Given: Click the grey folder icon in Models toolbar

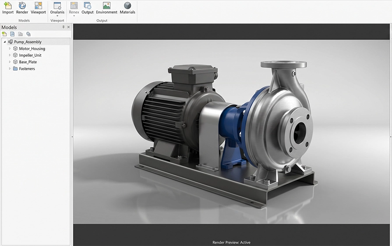Looking at the screenshot, I should tap(20, 34).
